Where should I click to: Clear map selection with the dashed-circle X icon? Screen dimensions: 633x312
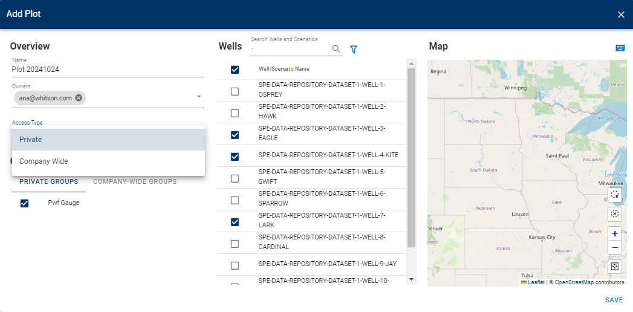coord(615,214)
